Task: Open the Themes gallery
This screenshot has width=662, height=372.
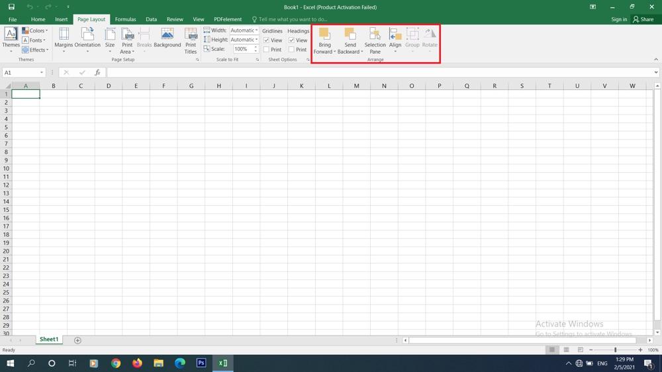Action: click(11, 40)
